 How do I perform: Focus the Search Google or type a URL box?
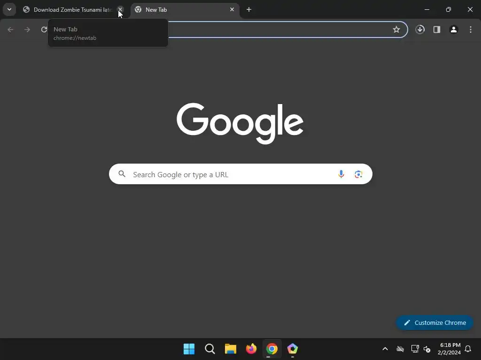[x=240, y=174]
